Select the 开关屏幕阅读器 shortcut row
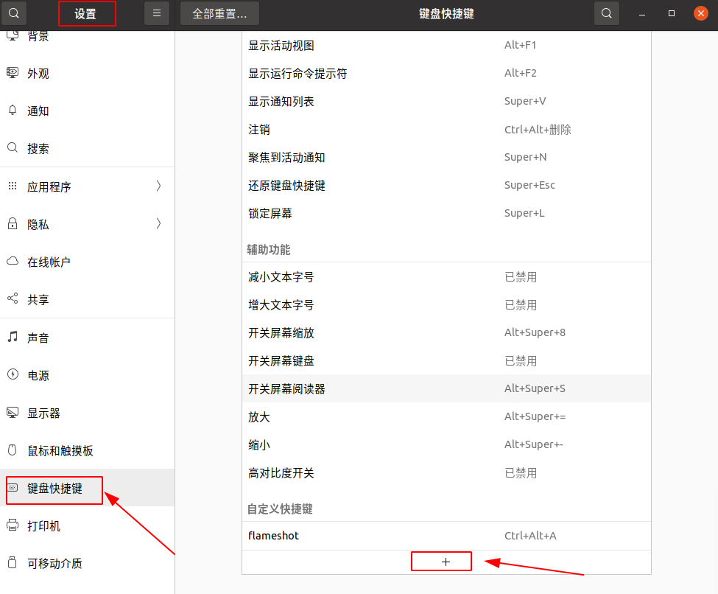718x594 pixels. click(x=446, y=388)
